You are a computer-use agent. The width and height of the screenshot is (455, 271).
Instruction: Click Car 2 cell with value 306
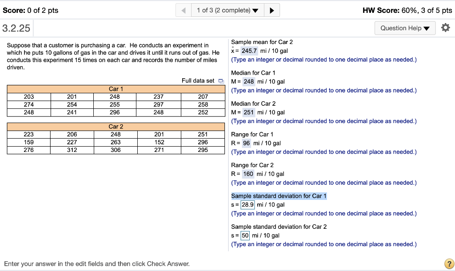[116, 150]
